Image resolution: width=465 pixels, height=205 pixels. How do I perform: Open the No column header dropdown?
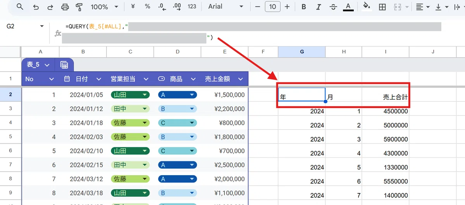point(52,79)
